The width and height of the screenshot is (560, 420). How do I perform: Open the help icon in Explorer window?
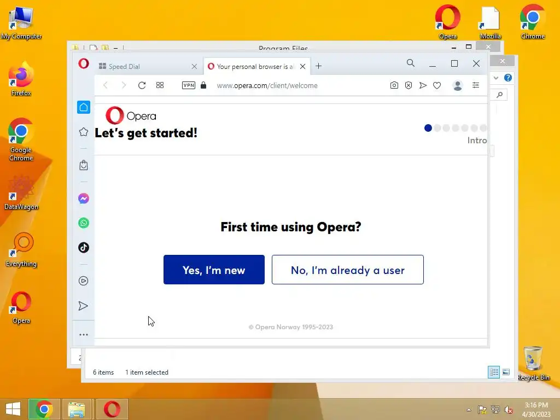click(508, 78)
